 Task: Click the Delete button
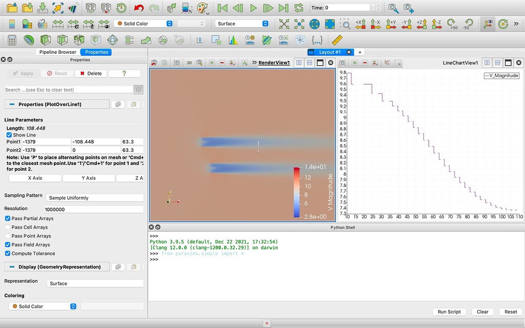pos(91,73)
